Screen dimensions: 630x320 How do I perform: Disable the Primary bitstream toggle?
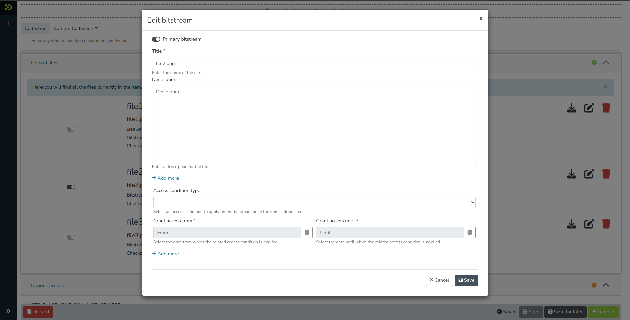click(156, 39)
